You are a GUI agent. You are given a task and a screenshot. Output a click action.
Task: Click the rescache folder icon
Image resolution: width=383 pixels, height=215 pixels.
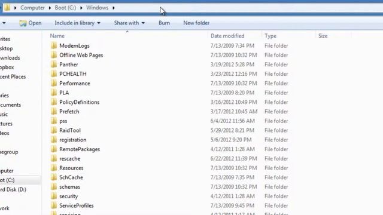pos(54,158)
